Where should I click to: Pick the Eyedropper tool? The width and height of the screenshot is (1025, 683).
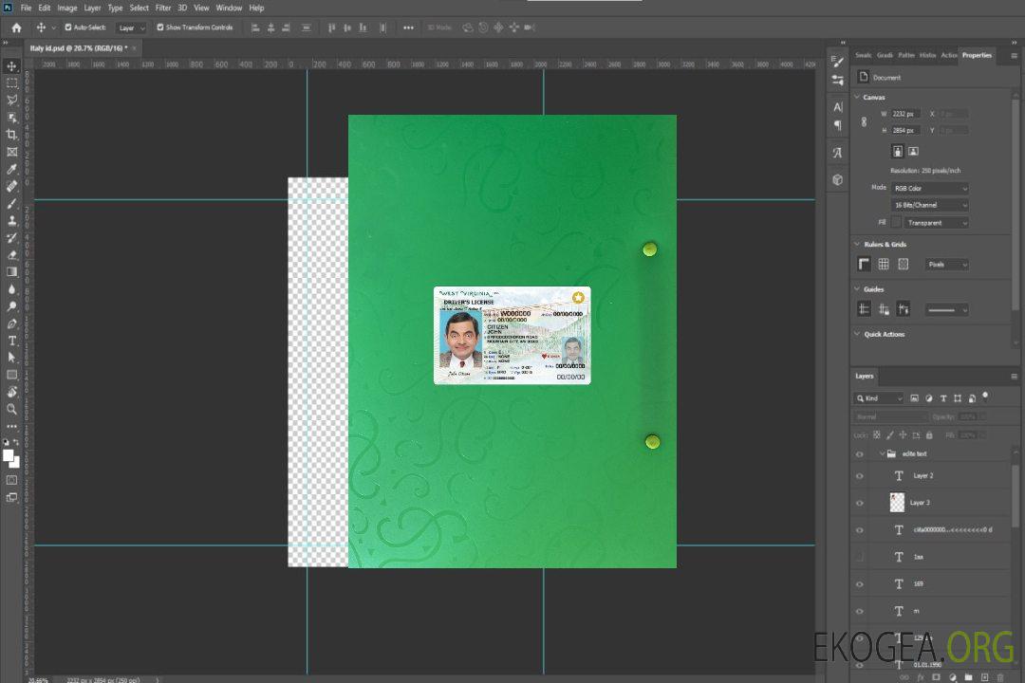tap(12, 169)
